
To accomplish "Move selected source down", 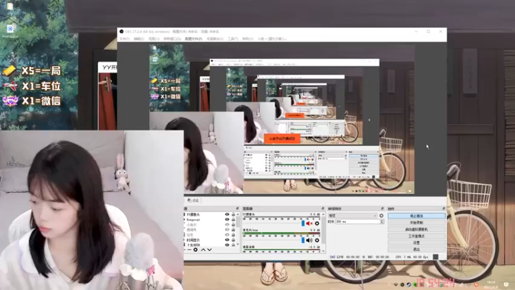I will tap(209, 250).
